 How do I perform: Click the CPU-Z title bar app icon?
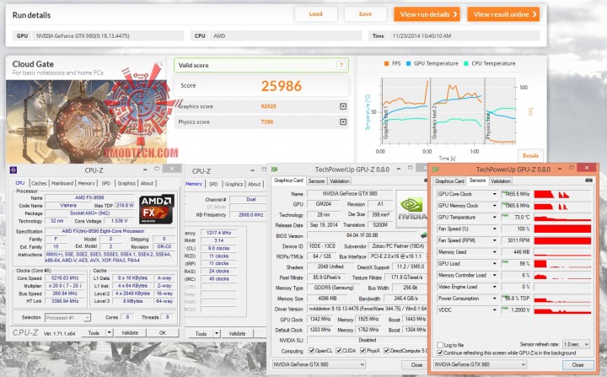click(x=13, y=170)
